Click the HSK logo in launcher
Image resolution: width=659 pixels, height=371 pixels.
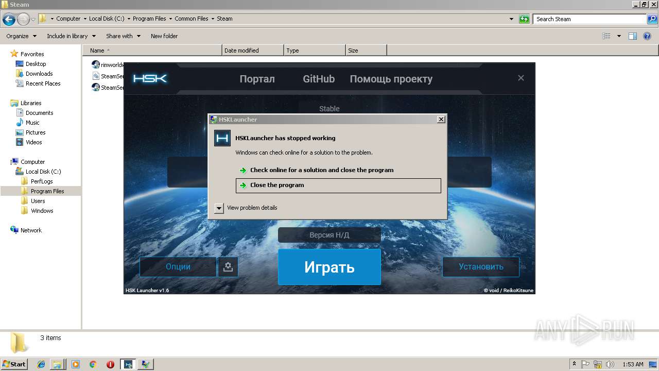(150, 78)
